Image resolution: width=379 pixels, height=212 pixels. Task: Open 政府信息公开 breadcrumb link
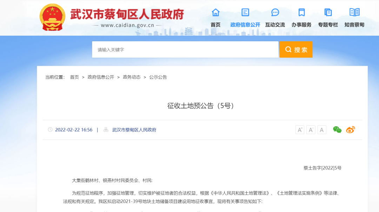101,77
